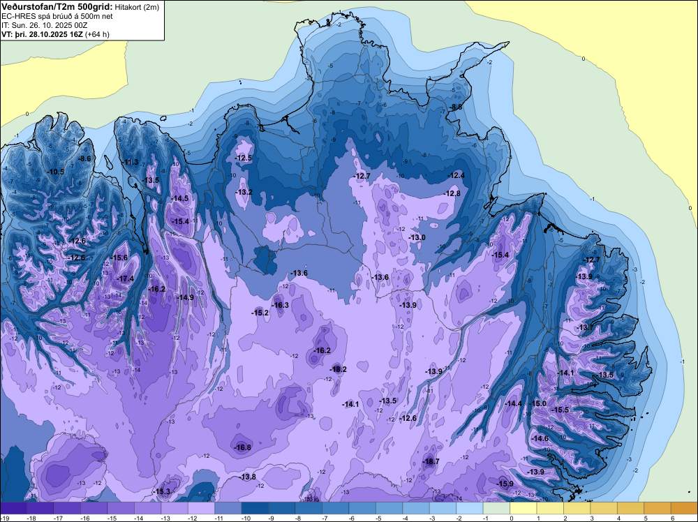Click the legend label '-10' in color scale
Viewport: 698px width, 522px height.
click(x=246, y=518)
